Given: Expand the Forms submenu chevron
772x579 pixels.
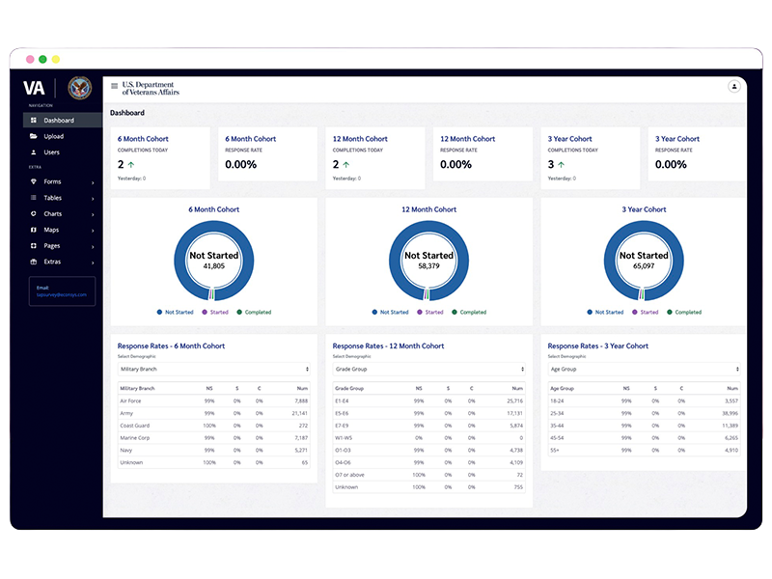Looking at the screenshot, I should (93, 182).
